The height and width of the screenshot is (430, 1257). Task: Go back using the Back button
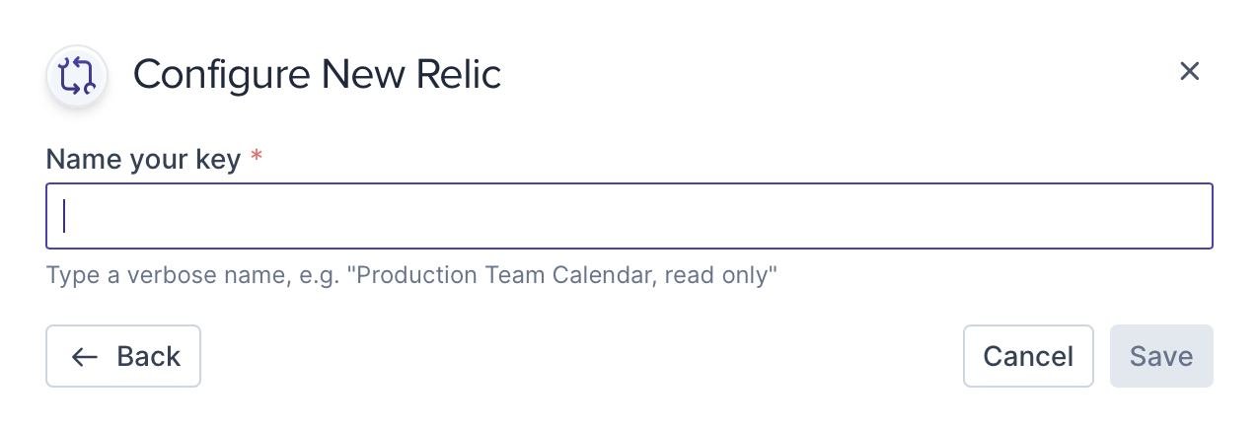click(123, 356)
